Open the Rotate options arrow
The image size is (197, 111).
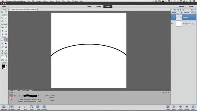[x=34, y=106]
